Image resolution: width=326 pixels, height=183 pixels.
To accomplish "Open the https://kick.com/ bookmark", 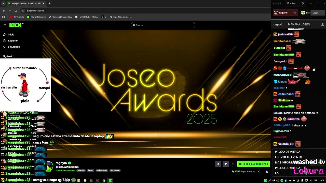I will click(x=36, y=17).
